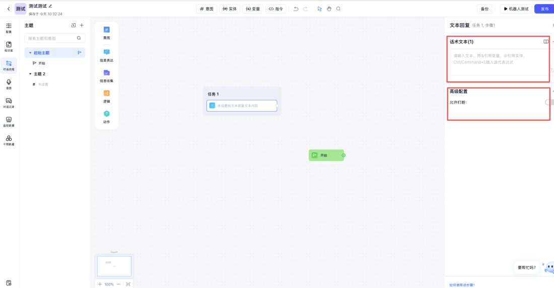Open the 语音 voice settings icon
Screen dimensions: 554x288
click(9, 83)
